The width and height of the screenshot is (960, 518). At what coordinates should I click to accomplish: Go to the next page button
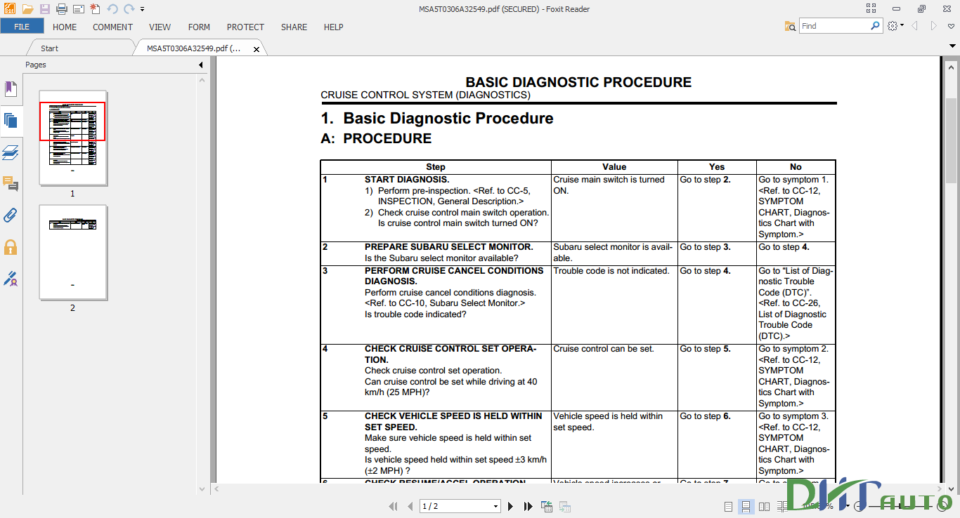pos(511,506)
